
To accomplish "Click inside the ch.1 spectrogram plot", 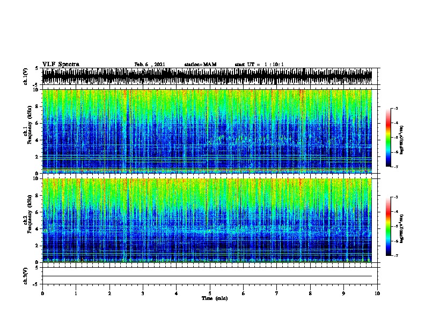I will click(x=207, y=131).
